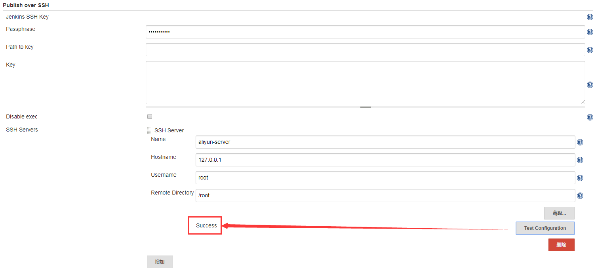Grab the SSH Server drag handle

(x=149, y=130)
